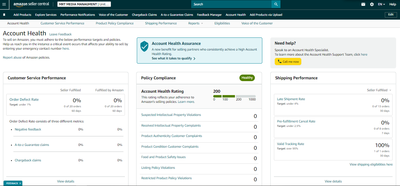Switch to Shipping Performance tab
Screen dimensions: 400x186
coord(161,23)
